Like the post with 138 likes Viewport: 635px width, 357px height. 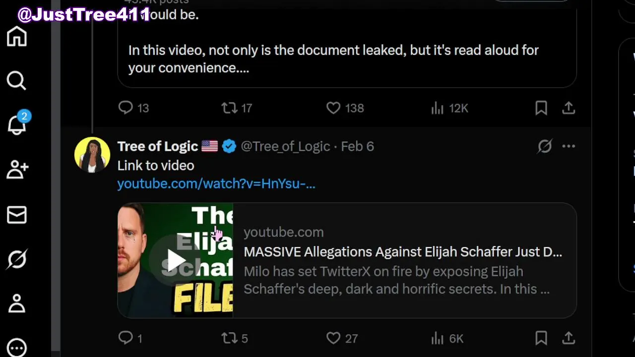(333, 108)
